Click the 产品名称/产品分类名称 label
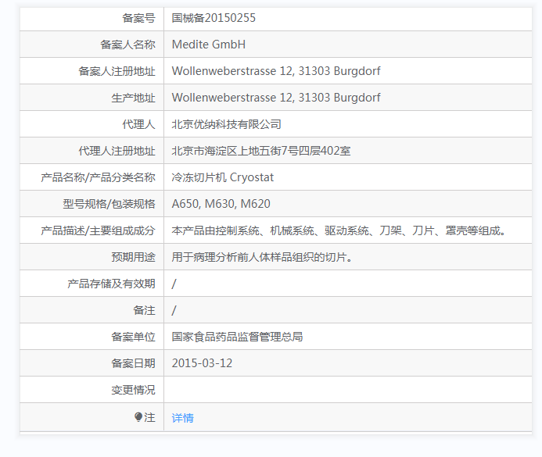Screen dimensions: 542x457 click(x=98, y=177)
